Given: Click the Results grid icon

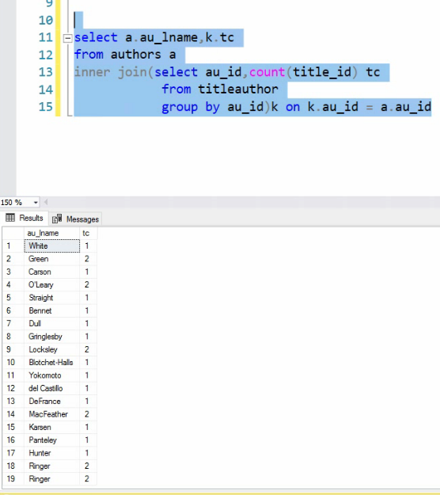Looking at the screenshot, I should point(10,218).
